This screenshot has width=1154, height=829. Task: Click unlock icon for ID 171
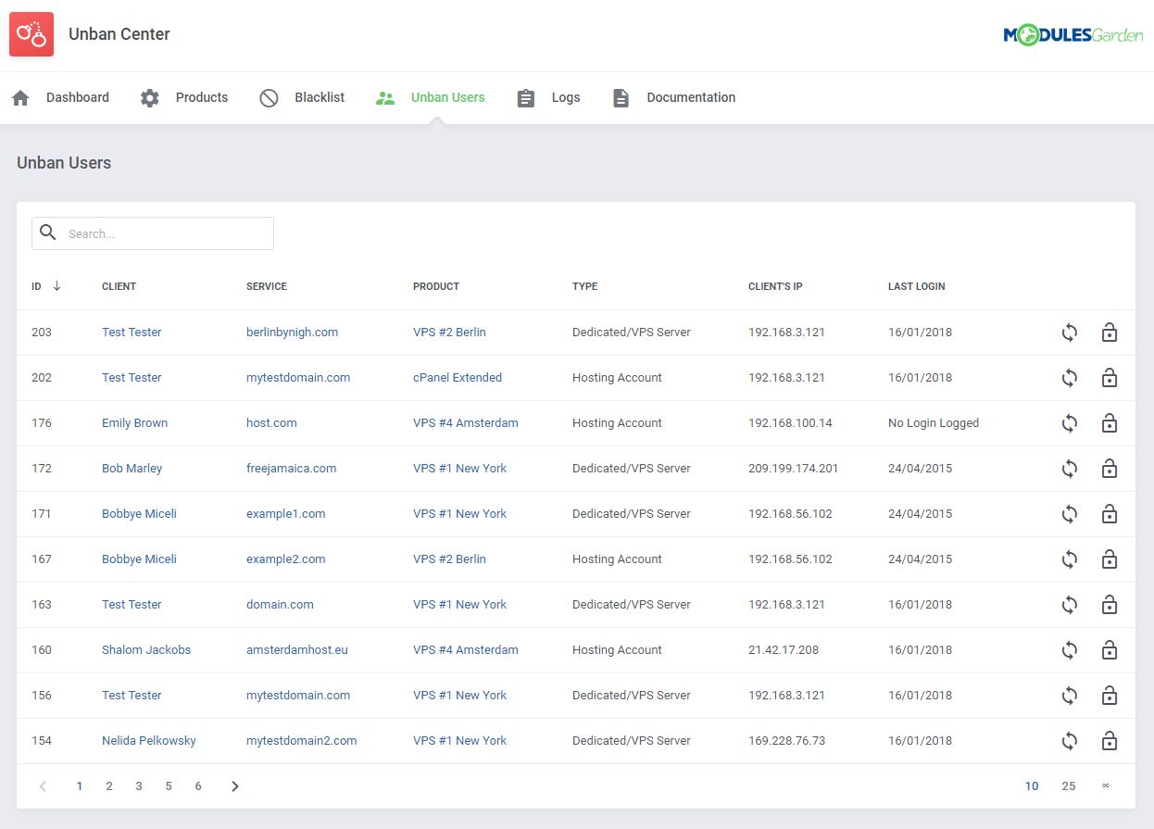point(1109,514)
